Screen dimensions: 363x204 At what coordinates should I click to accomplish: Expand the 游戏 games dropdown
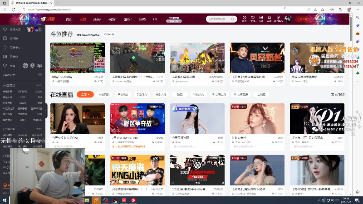(x=128, y=19)
